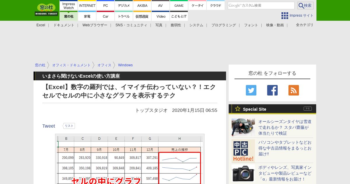Click the Impress サイト text link

coord(302,15)
